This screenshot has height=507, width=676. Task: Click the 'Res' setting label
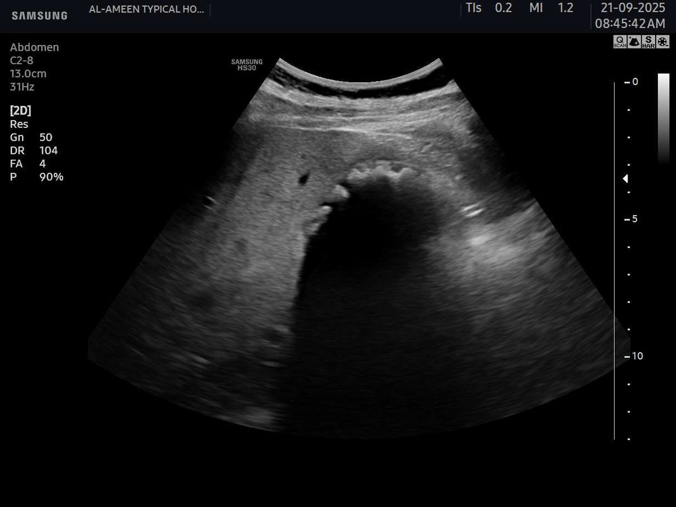19,124
